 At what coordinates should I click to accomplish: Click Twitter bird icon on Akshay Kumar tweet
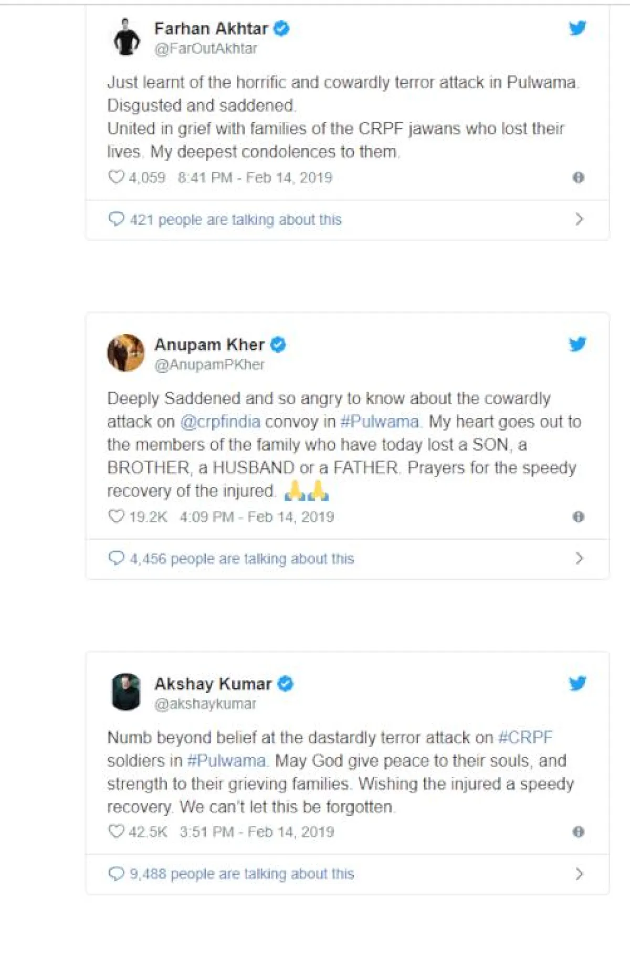[577, 683]
